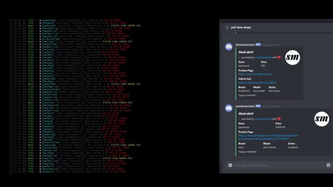Image resolution: width=333 pixels, height=187 pixels.
Task: Click the sm logo thumbnail in the gamestop alert
Action: [322, 119]
